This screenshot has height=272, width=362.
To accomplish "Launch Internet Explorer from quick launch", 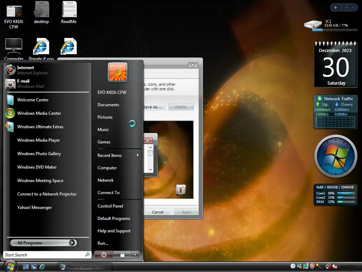I will pyautogui.click(x=42, y=267).
